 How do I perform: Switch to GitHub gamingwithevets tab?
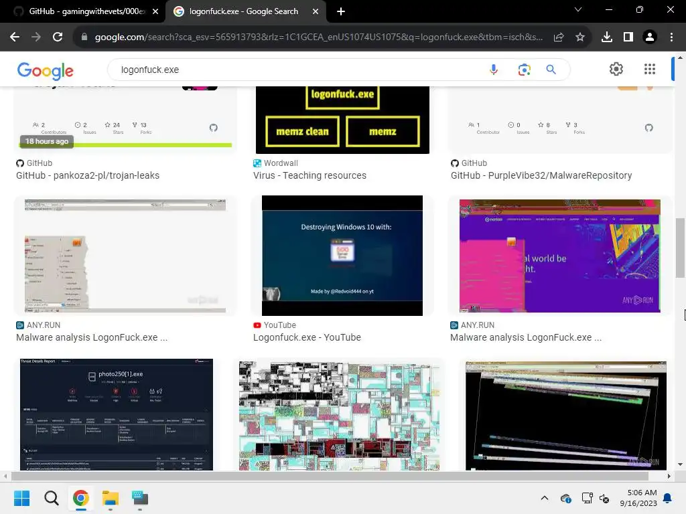83,11
